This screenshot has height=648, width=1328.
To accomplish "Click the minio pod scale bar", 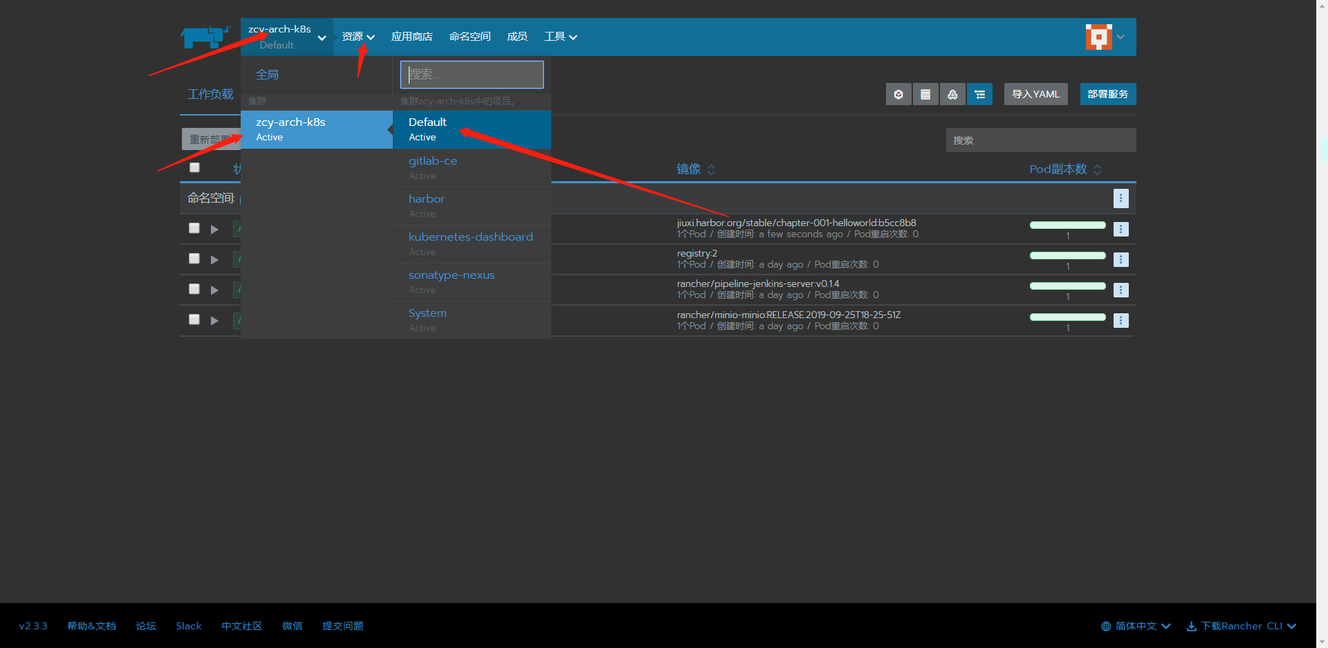I will tap(1067, 317).
